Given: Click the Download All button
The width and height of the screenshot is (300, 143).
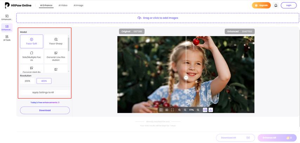Looking at the screenshot, I should click(x=235, y=138).
